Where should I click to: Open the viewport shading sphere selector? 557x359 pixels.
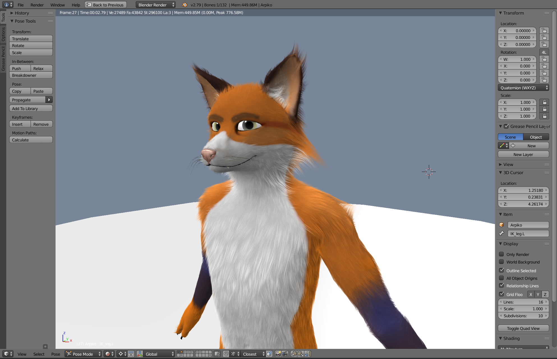(x=109, y=354)
